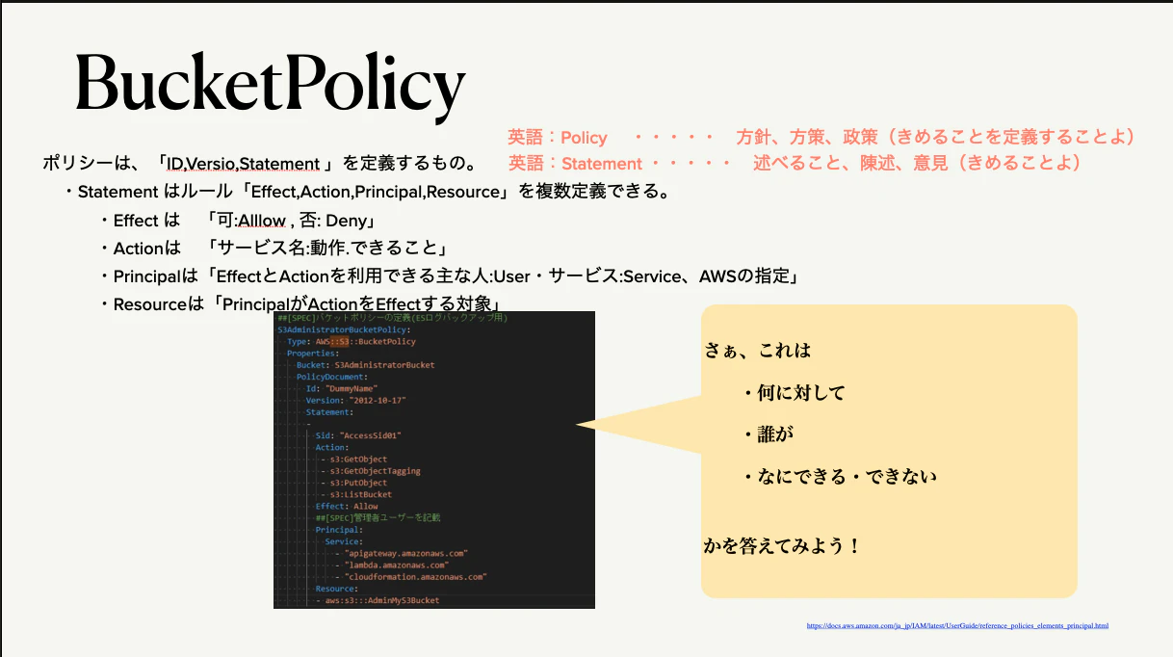Click 'Service:' key in the code

344,541
